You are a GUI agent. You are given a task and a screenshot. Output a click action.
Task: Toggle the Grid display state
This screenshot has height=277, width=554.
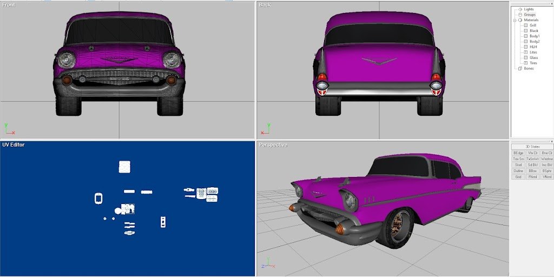pyautogui.click(x=518, y=177)
